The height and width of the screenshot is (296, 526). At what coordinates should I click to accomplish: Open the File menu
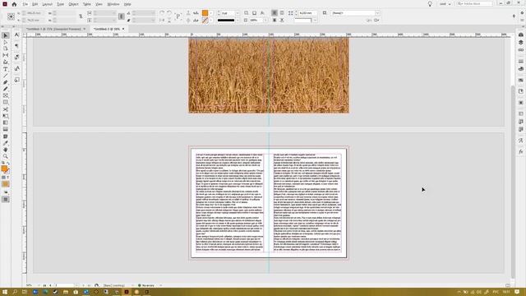25,4
